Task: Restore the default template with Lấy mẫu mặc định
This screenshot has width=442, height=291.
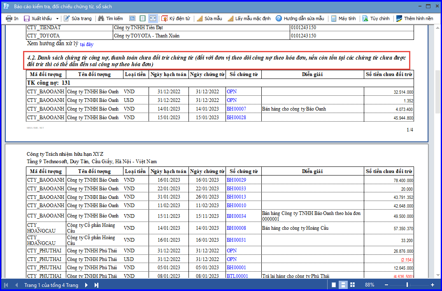Action: tap(249, 18)
